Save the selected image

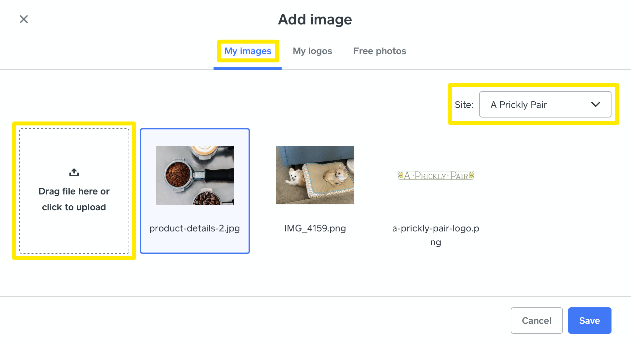[589, 320]
